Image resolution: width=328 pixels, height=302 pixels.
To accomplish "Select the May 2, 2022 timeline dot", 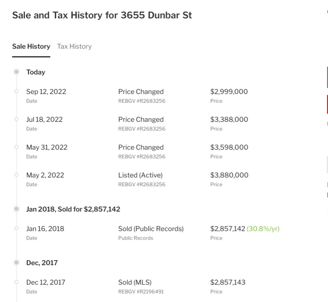I will 16,175.
